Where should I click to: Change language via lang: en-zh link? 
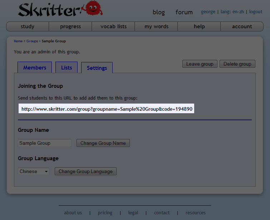[232, 12]
